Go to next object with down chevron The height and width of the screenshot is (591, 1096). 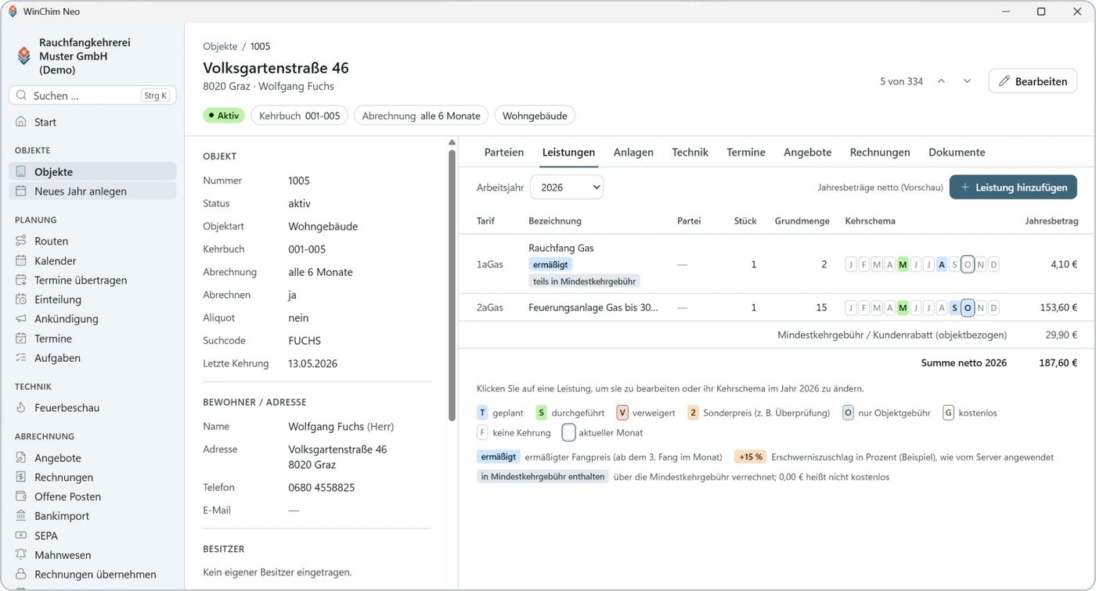tap(967, 81)
